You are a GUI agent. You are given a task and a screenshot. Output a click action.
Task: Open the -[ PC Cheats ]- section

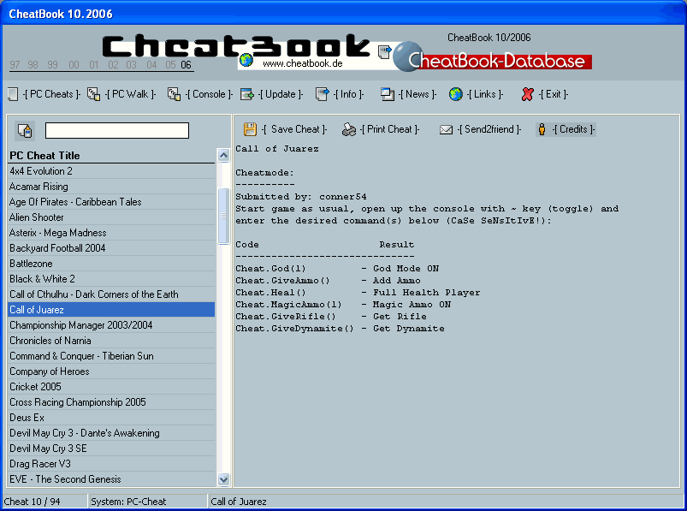(51, 94)
